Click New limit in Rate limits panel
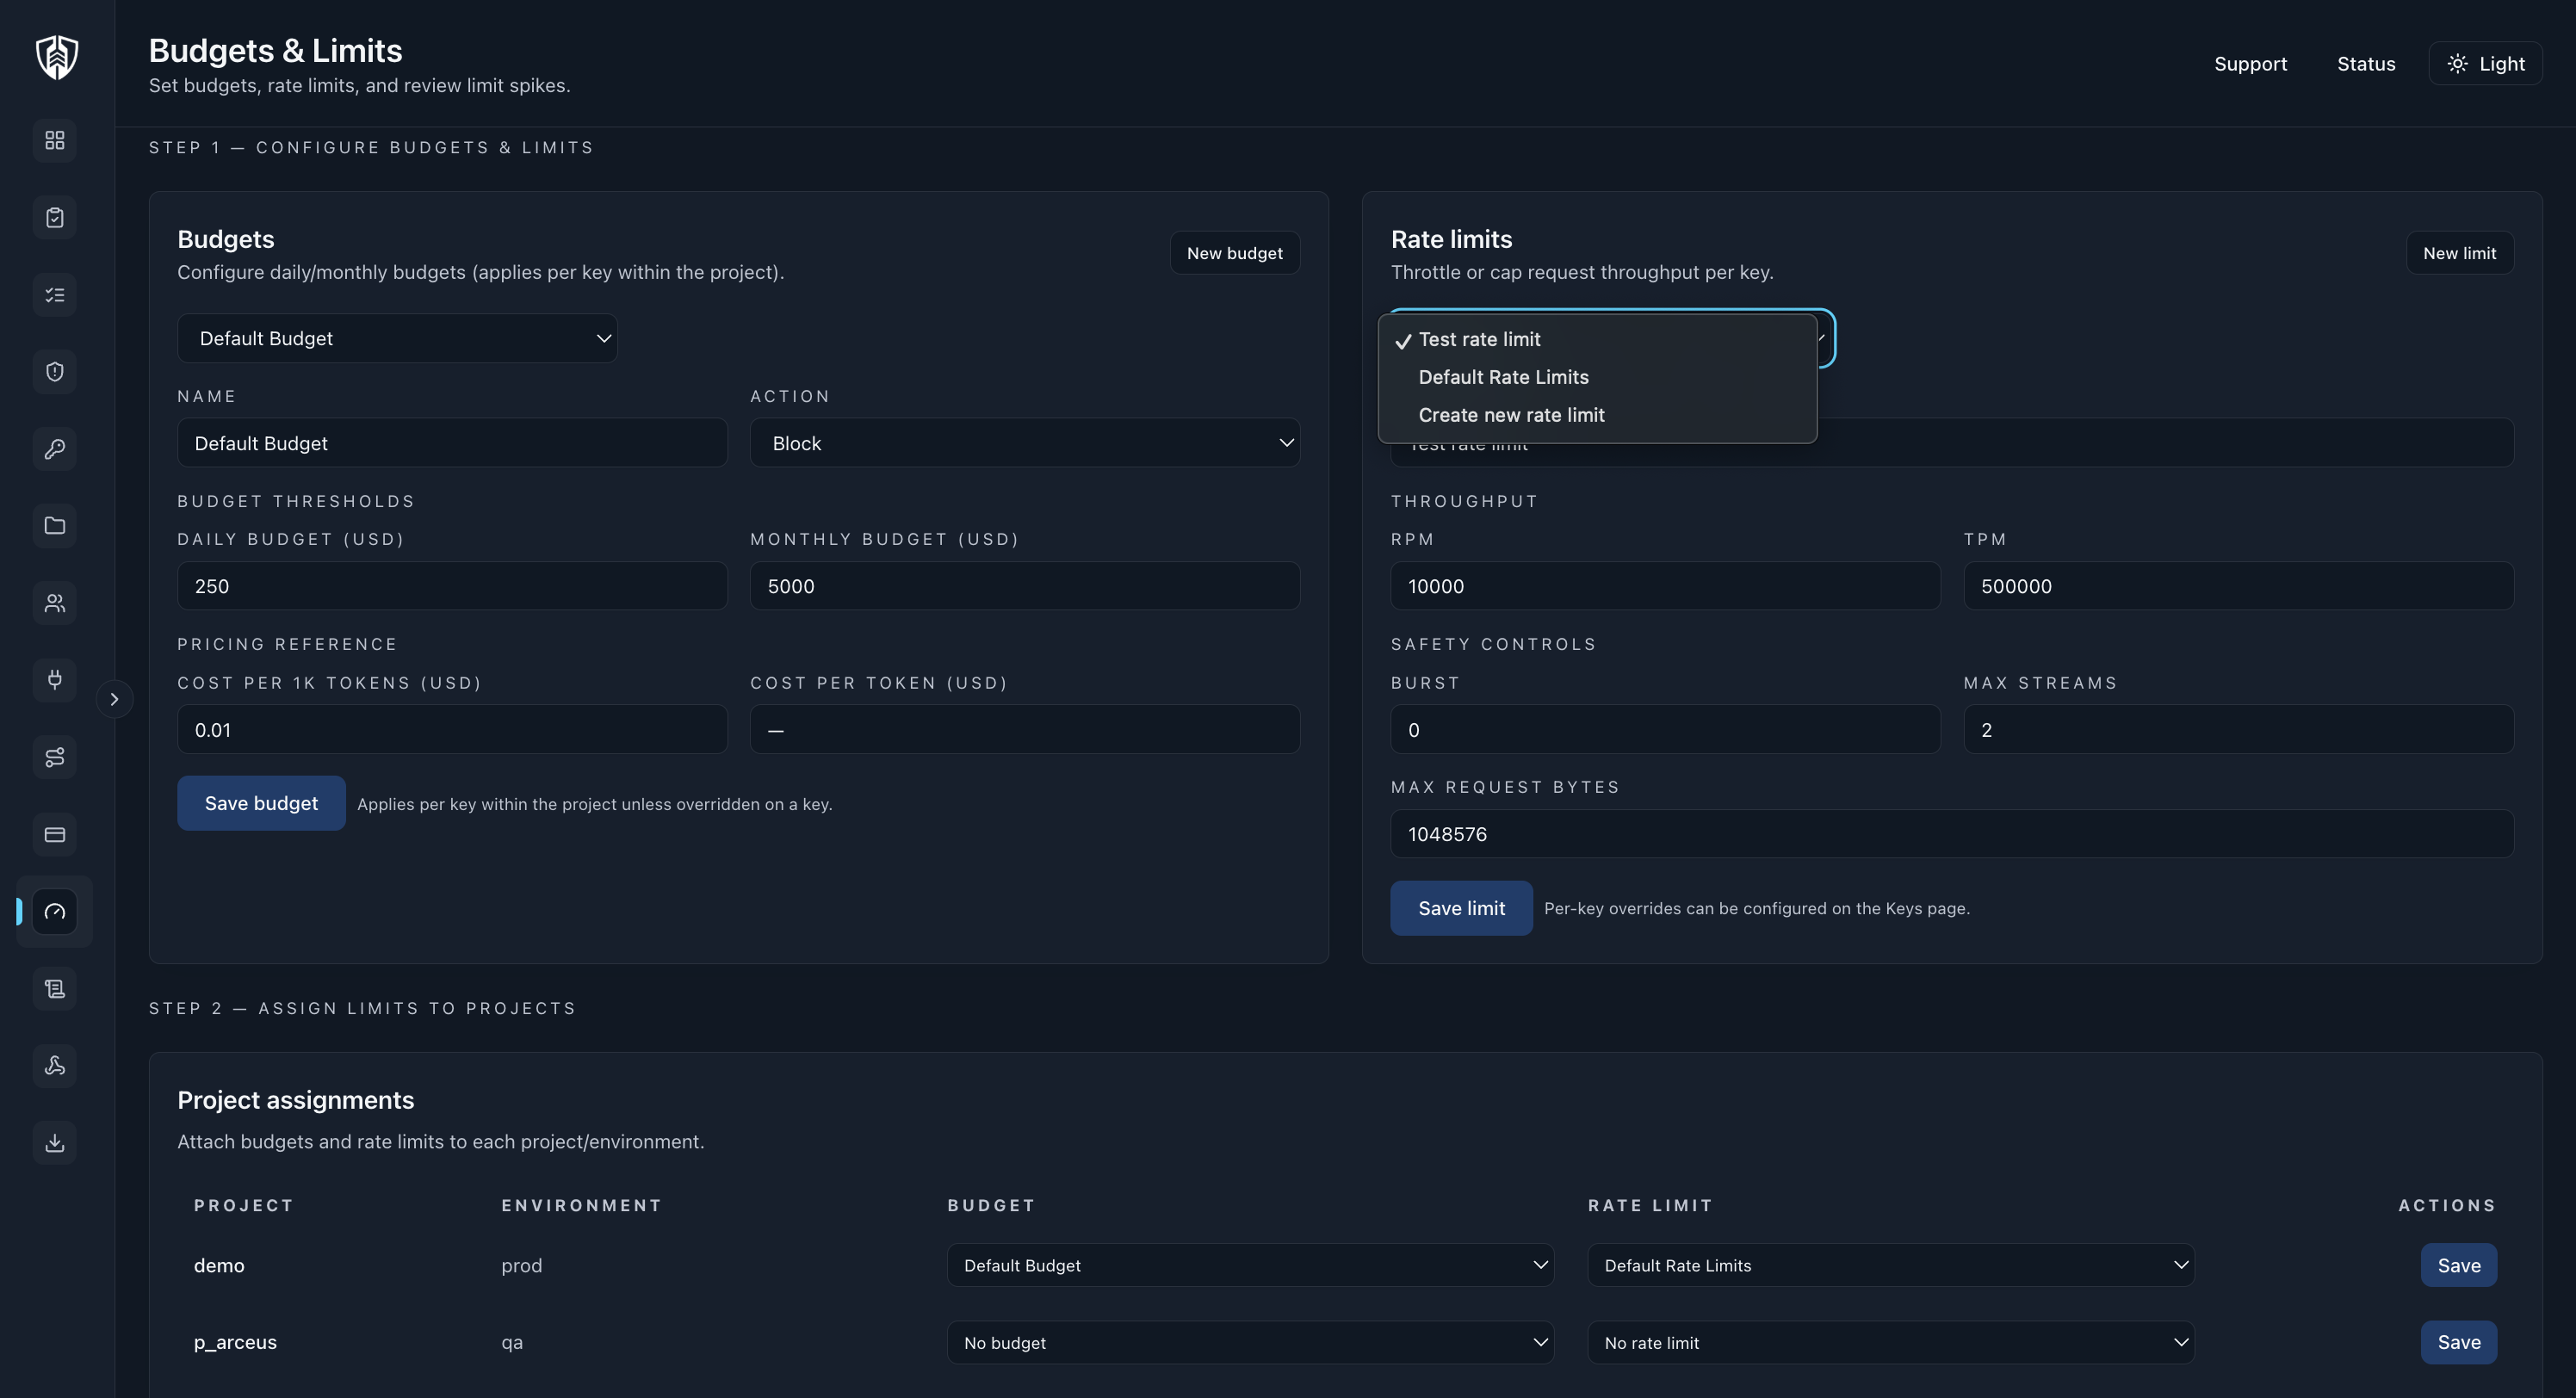This screenshot has height=1398, width=2576. pyautogui.click(x=2459, y=252)
